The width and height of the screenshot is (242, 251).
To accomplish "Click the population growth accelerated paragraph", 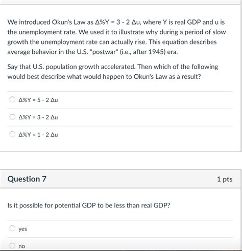I will 113,72.
